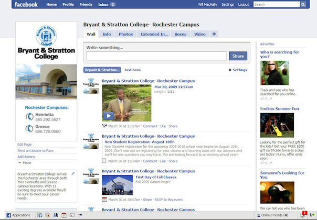Click Send an Update to Fans
317x220 pixels.
tap(35, 150)
